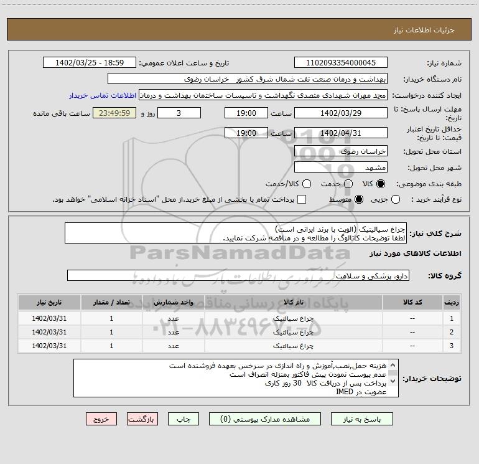Click عدد unit cell in row 1
479x464 pixels.
point(173,318)
